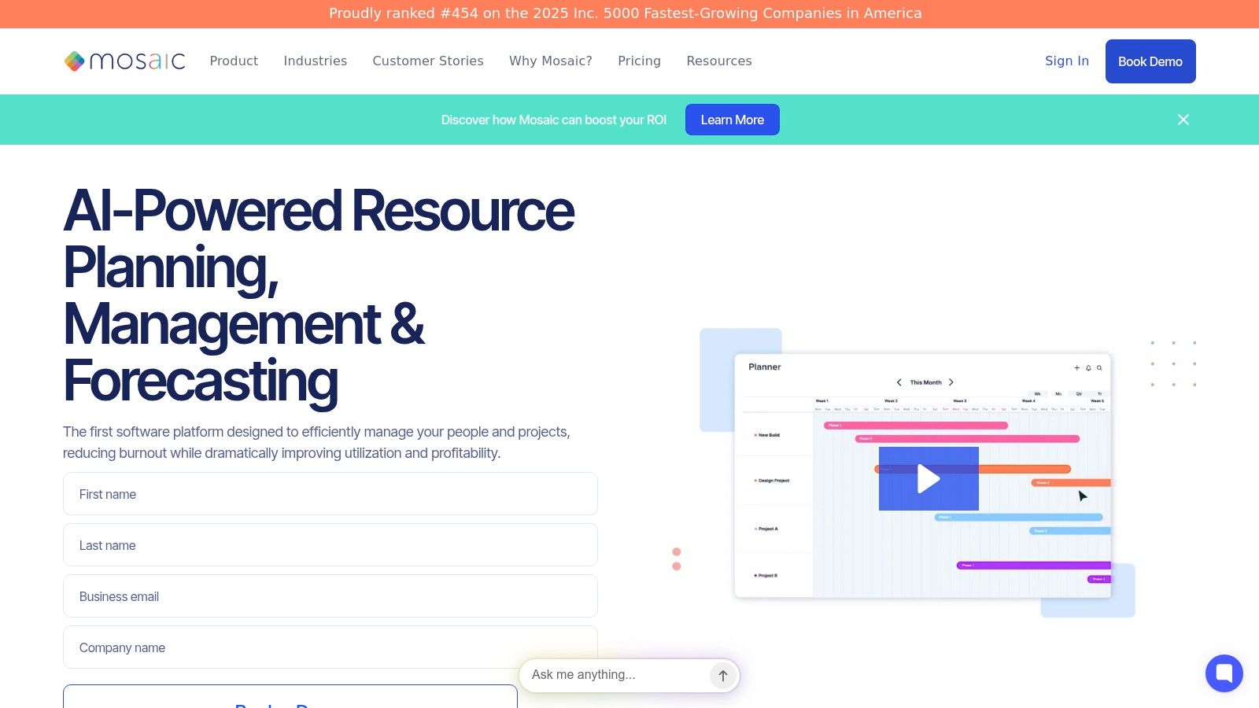Go to Pricing page
This screenshot has width=1259, height=708.
tap(639, 61)
